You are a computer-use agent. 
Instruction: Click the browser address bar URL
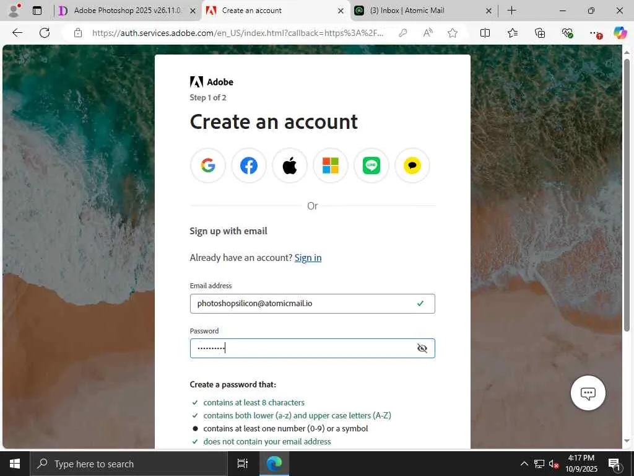click(x=238, y=33)
